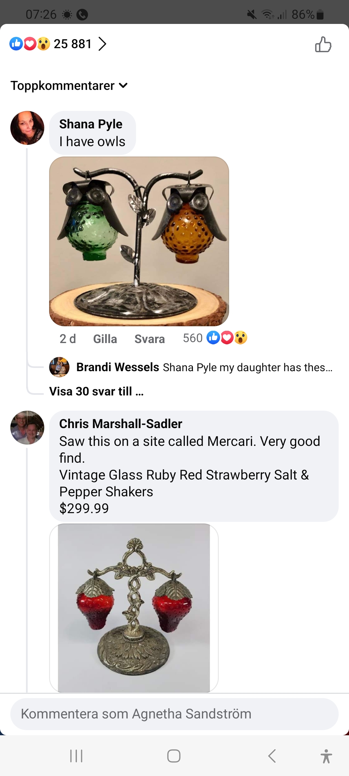Screen dimensions: 349x776
Task: Tap the Chris Marshall-Sadler name link
Action: tap(121, 424)
